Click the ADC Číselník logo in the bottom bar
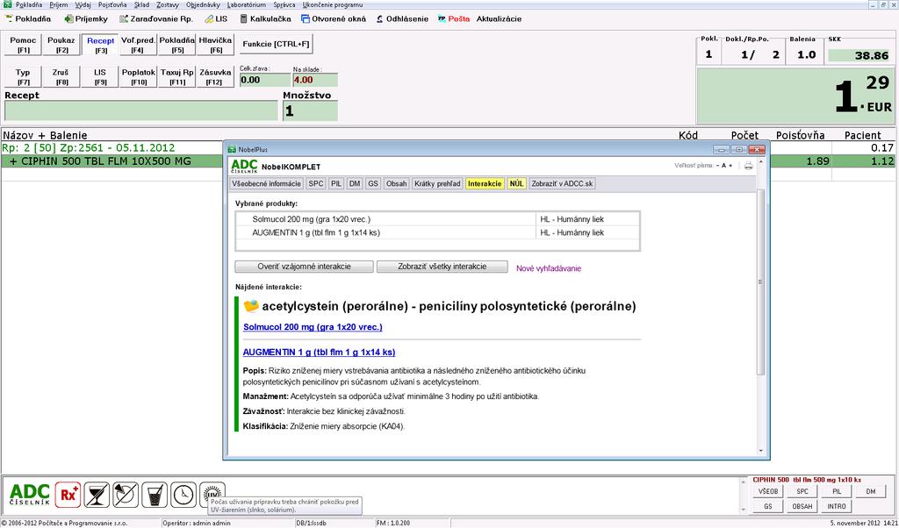 pyautogui.click(x=30, y=494)
